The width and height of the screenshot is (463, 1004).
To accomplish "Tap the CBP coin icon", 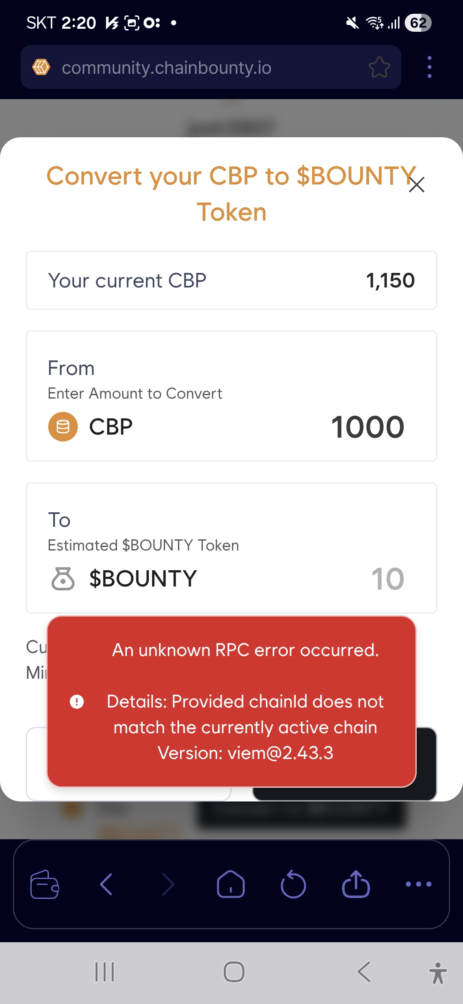I will click(63, 427).
